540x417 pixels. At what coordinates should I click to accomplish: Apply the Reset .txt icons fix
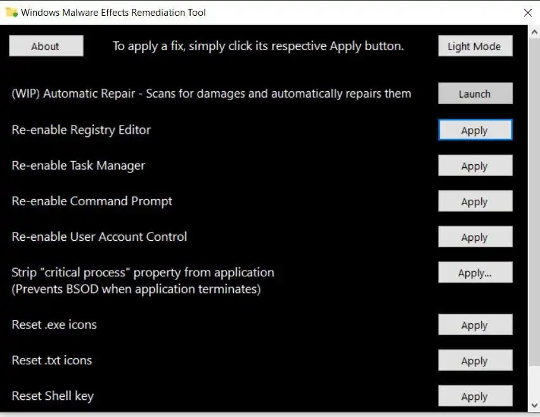475,361
